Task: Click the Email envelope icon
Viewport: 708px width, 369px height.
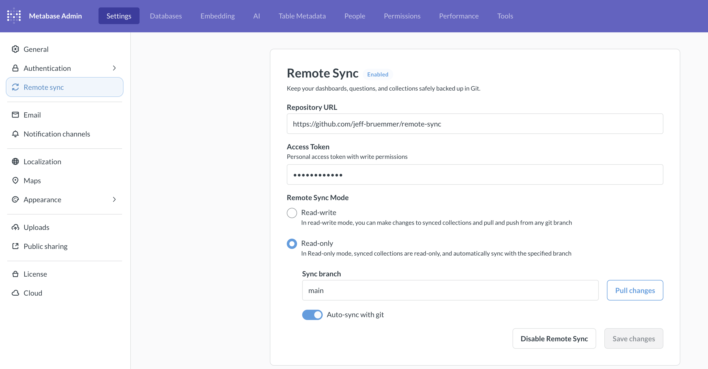Action: click(15, 115)
